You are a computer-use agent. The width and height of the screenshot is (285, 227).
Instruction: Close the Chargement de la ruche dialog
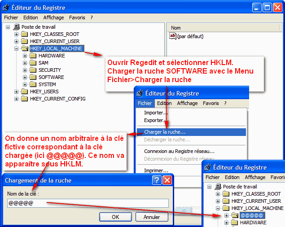pyautogui.click(x=167, y=180)
